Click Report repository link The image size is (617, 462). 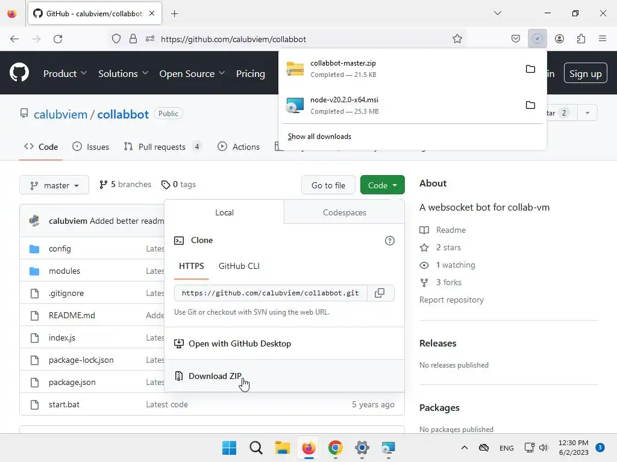pyautogui.click(x=451, y=300)
